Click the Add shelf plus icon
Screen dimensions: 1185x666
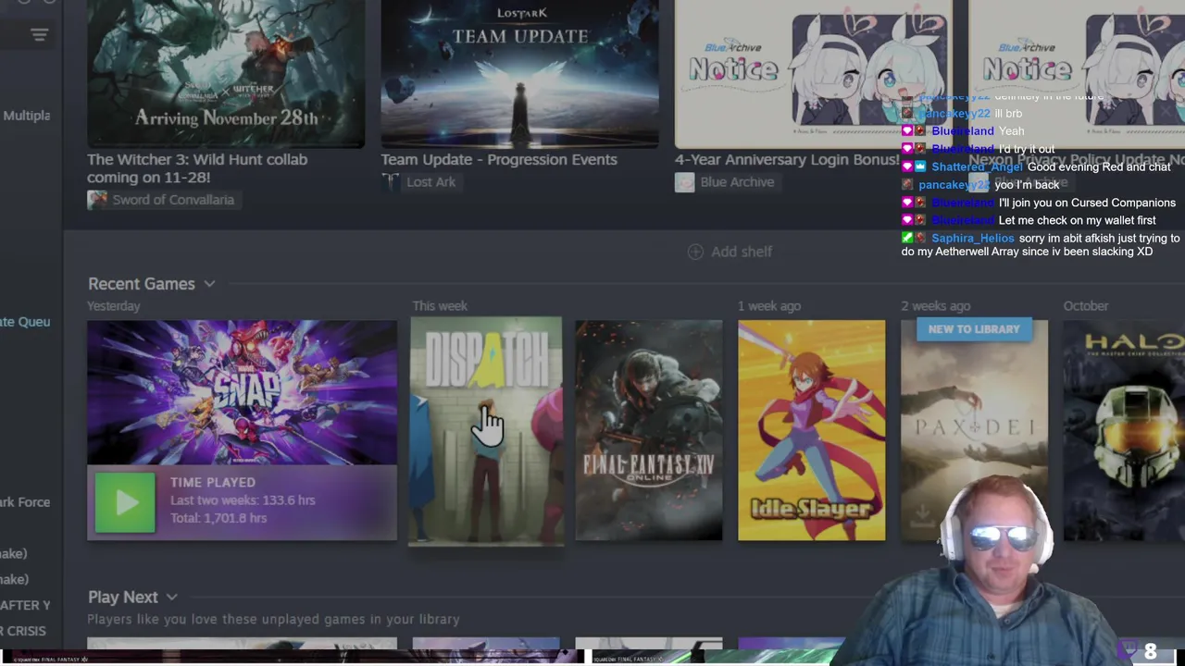(695, 252)
